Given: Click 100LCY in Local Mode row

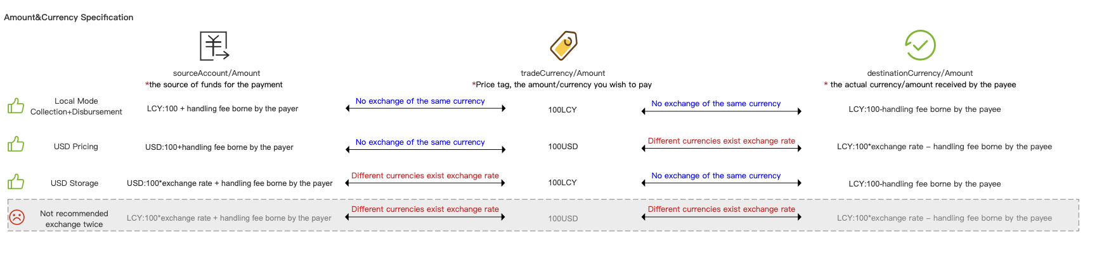Looking at the screenshot, I should click(562, 110).
